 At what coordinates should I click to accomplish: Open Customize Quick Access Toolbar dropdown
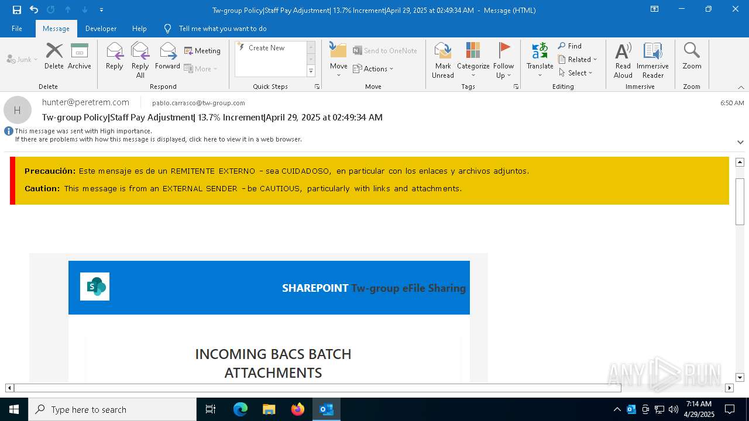[x=102, y=10]
